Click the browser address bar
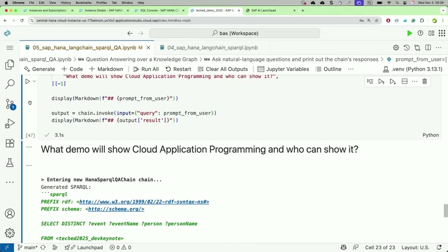 click(x=194, y=20)
